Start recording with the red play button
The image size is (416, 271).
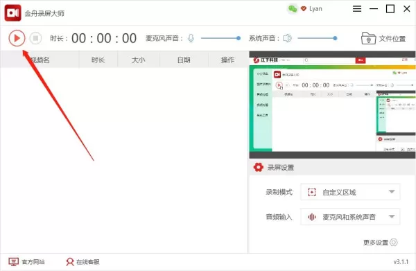(x=17, y=38)
